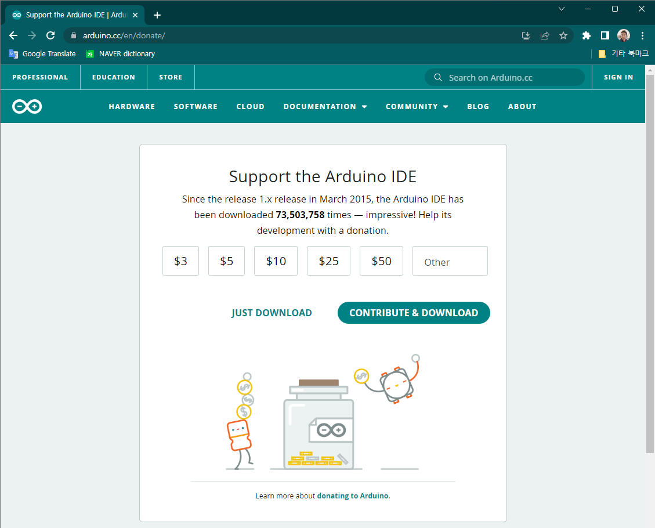The height and width of the screenshot is (528, 655).
Task: Reload the page with the refresh icon
Action: (50, 35)
